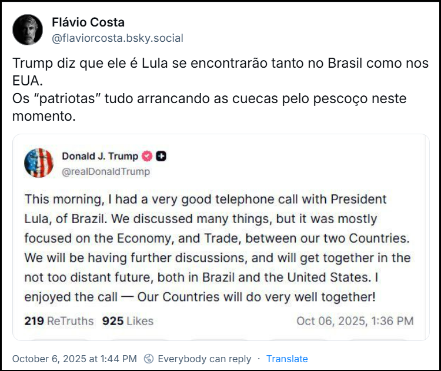Click the Donald J. Trump name in screenshot
This screenshot has height=371, width=441.
point(100,157)
